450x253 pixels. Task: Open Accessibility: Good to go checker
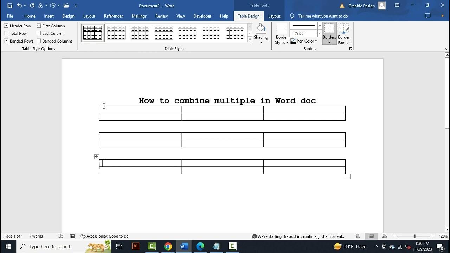[104, 236]
